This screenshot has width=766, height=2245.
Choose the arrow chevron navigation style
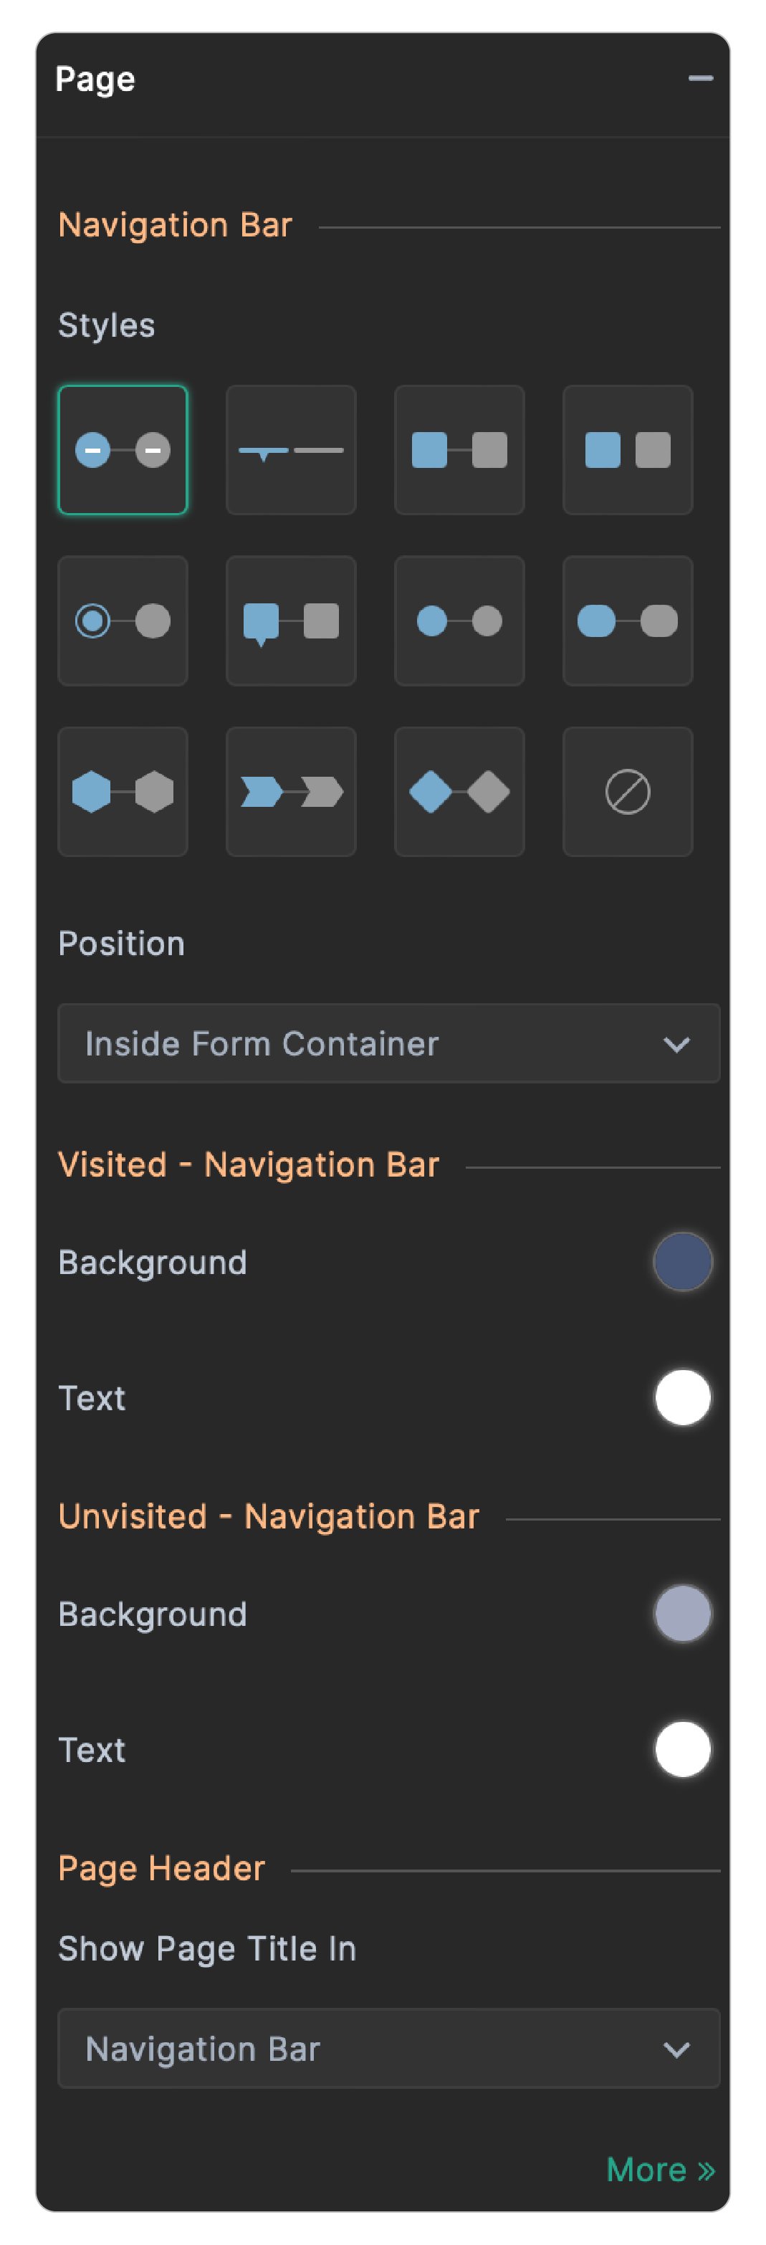(x=291, y=791)
